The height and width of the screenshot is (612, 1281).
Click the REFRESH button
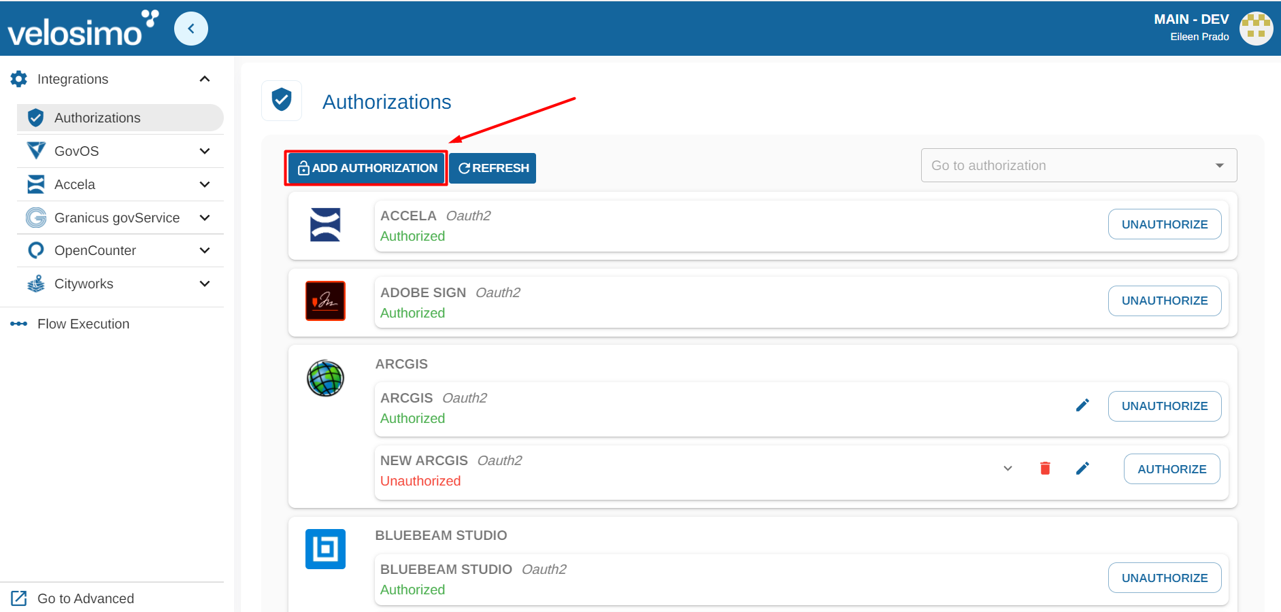tap(493, 168)
